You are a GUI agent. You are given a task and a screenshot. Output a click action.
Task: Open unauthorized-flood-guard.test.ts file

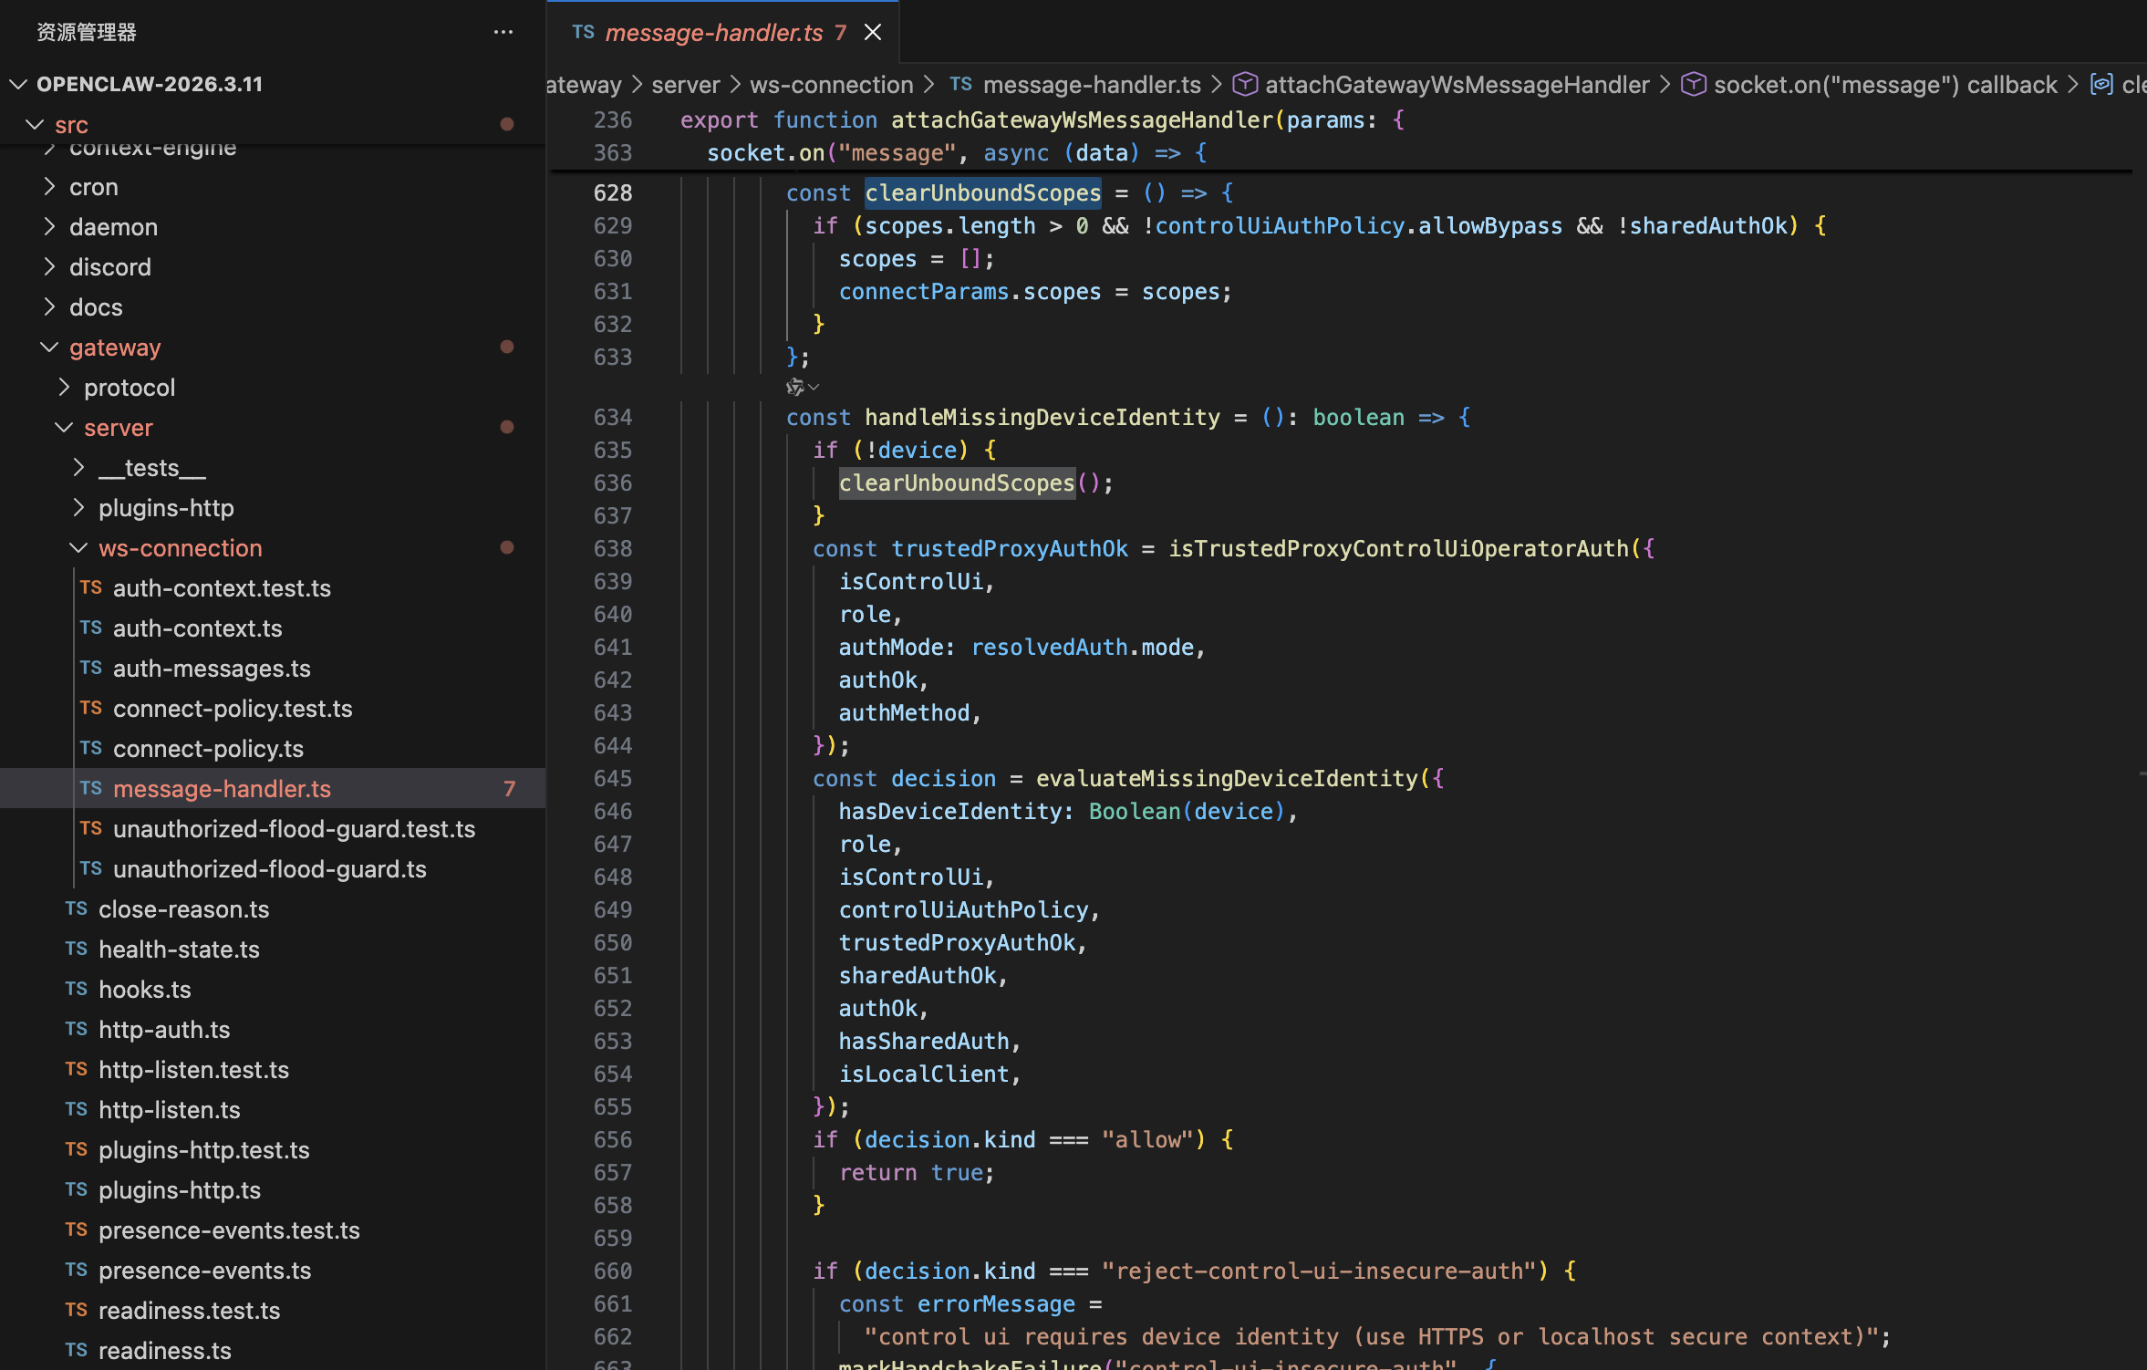pos(294,829)
